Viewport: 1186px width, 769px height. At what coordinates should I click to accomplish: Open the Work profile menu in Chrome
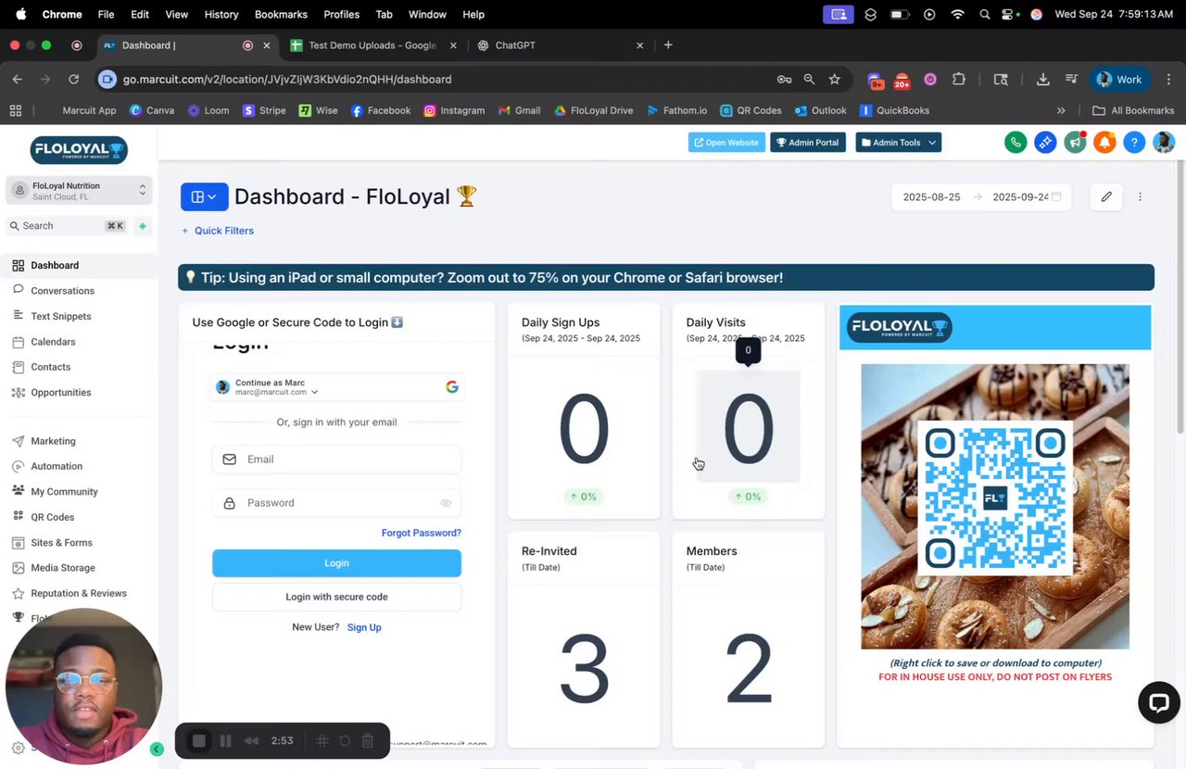(1119, 80)
